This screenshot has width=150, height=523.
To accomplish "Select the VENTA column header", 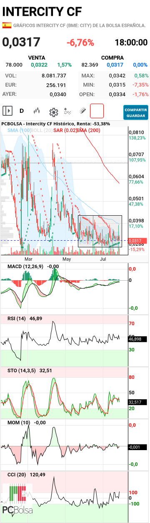I will [36, 57].
